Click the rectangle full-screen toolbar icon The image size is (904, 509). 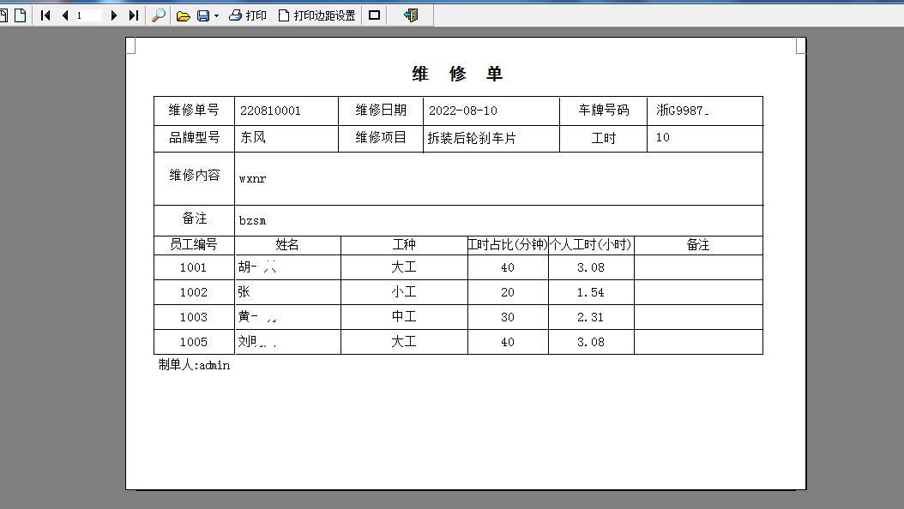(374, 15)
